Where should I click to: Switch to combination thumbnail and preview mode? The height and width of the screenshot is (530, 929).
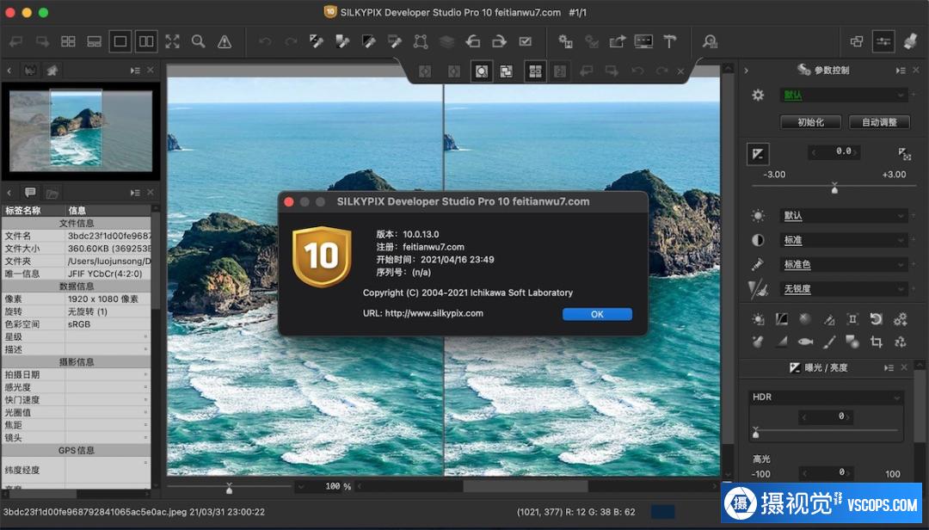click(95, 41)
